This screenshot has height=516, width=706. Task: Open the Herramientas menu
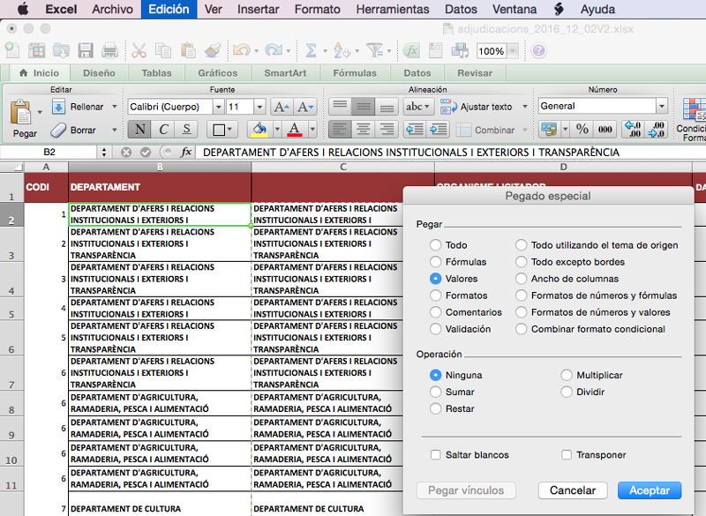pos(393,9)
